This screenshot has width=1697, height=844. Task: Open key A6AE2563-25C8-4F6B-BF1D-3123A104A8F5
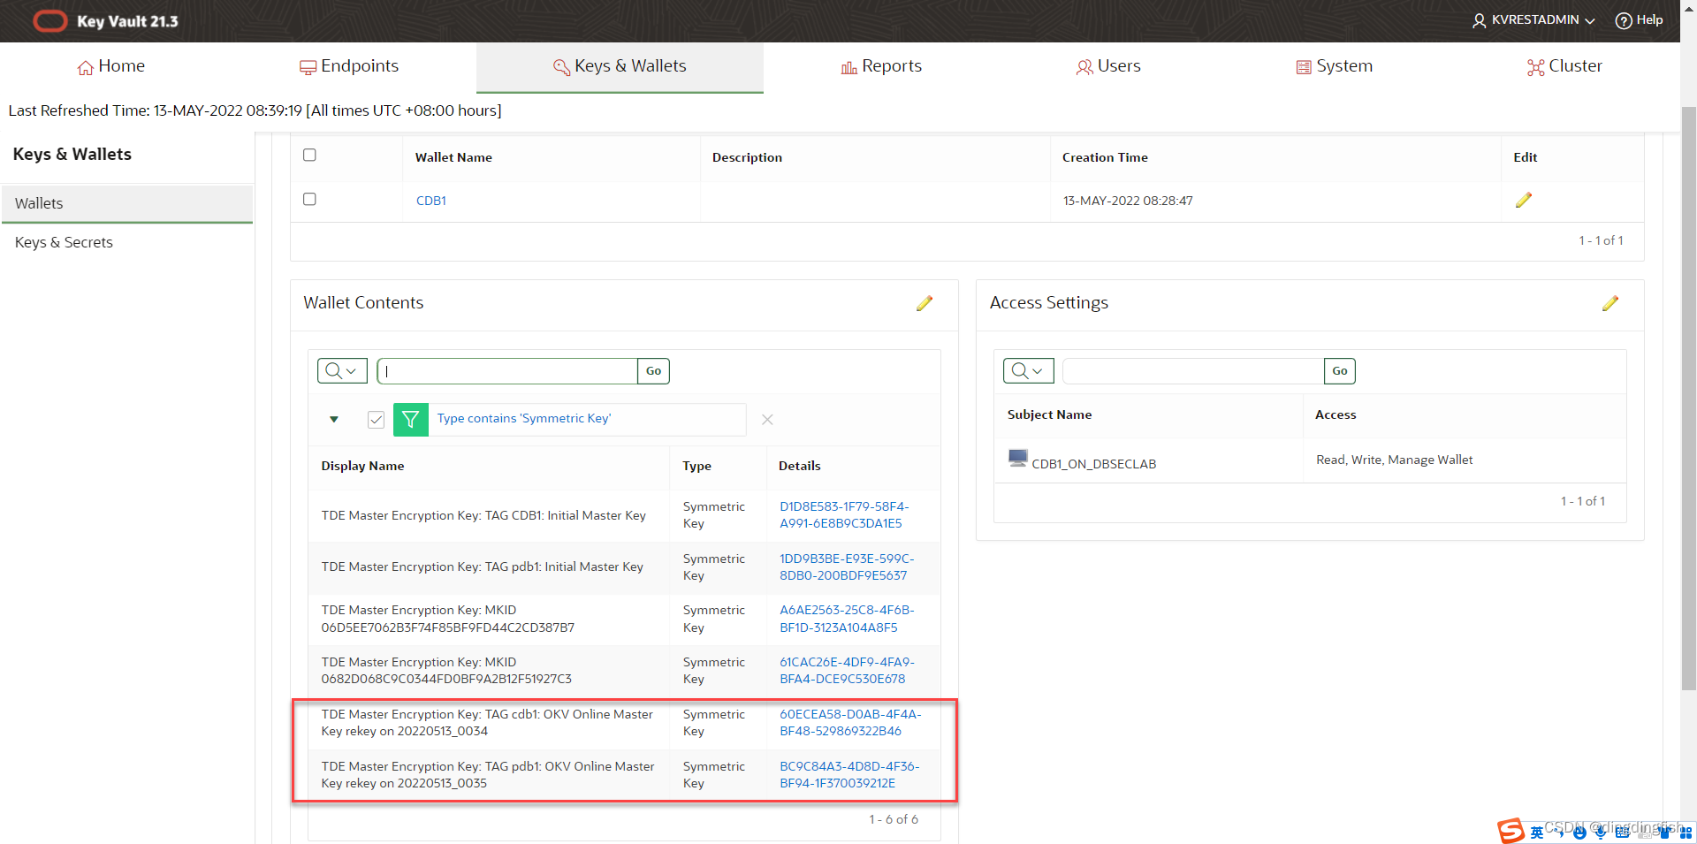point(846,619)
